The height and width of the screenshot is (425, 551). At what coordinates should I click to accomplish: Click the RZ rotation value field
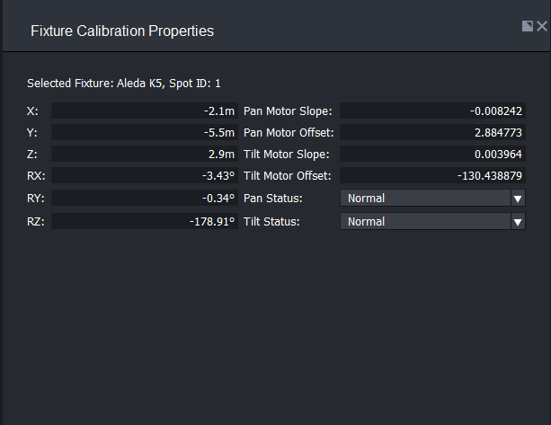[145, 222]
